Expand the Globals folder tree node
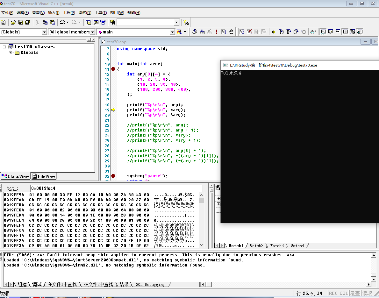Screen dimensions: 379x298 coord(11,53)
